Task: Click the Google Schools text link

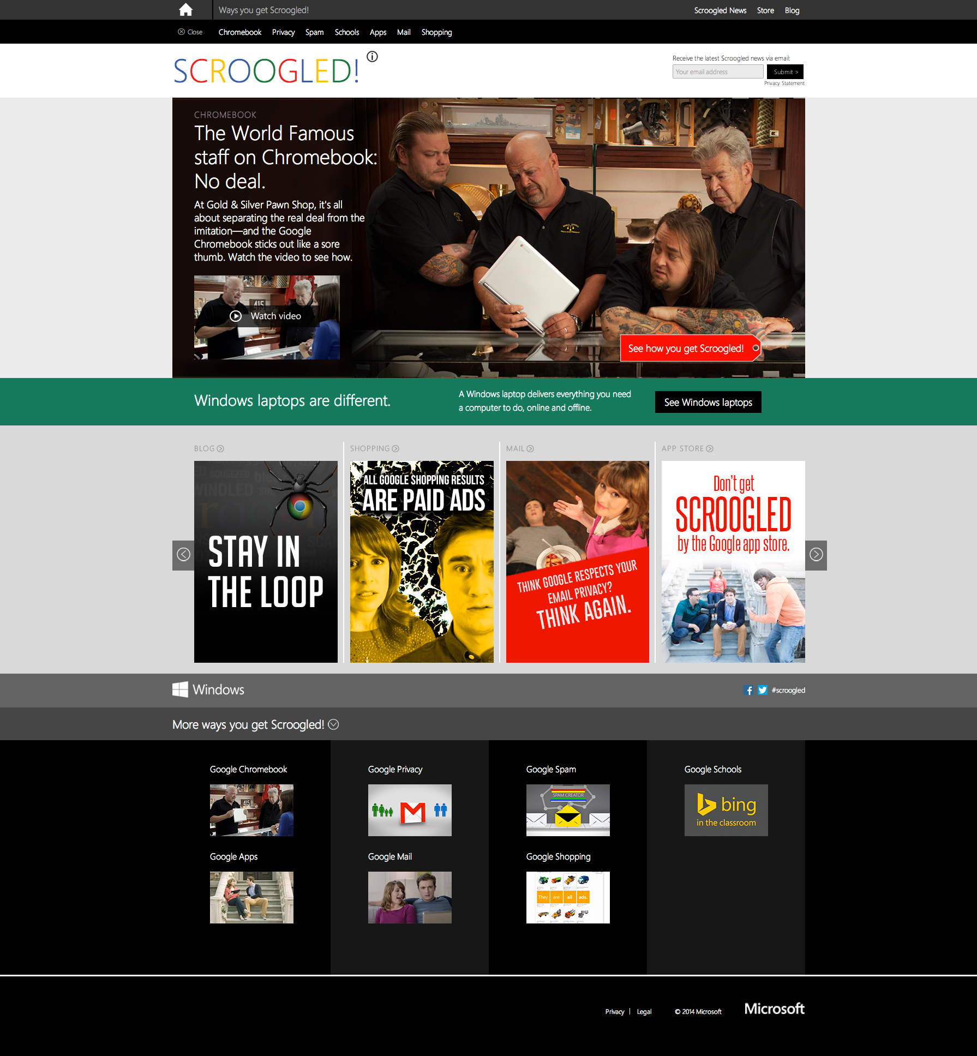Action: tap(713, 769)
